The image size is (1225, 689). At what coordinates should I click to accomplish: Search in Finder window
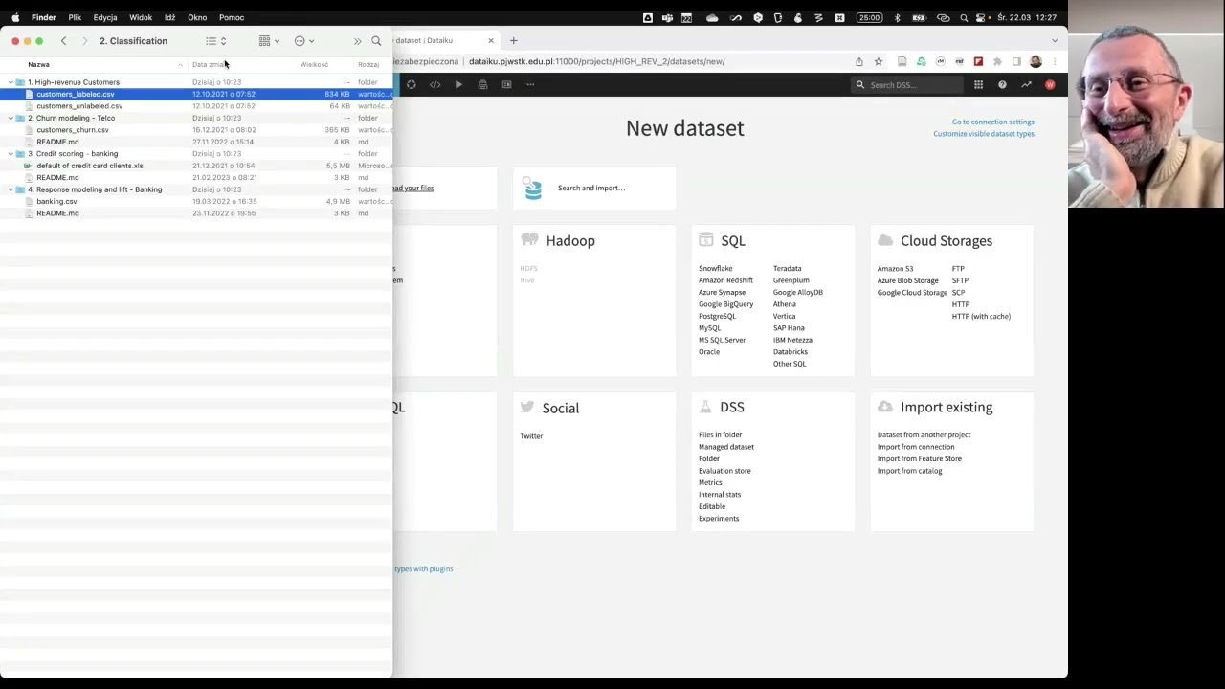click(x=376, y=41)
